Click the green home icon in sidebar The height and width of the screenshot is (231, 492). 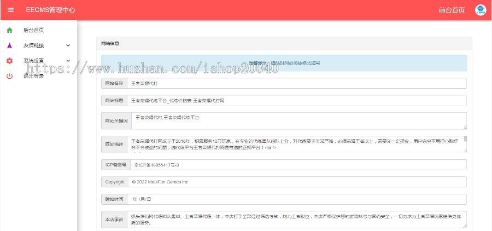[x=9, y=30]
